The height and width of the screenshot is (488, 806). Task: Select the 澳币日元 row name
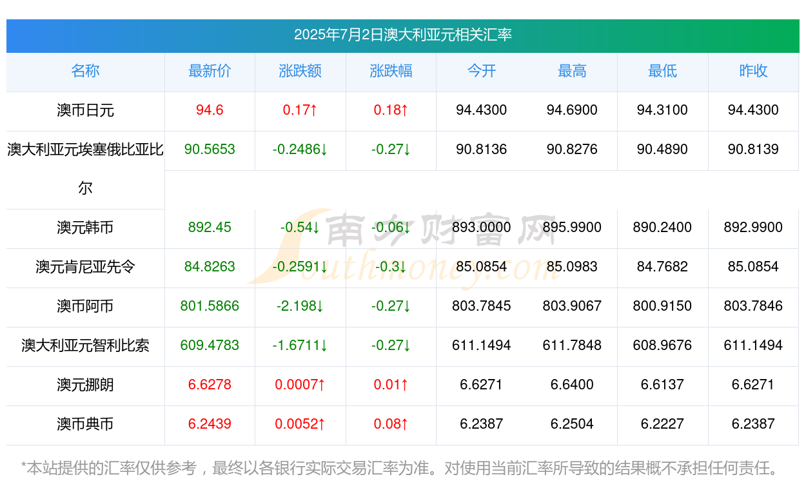85,110
